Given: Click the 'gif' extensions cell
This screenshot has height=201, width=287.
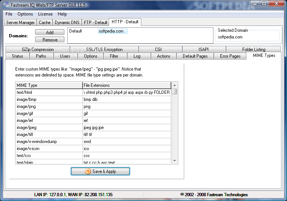Looking at the screenshot, I should 126,113.
